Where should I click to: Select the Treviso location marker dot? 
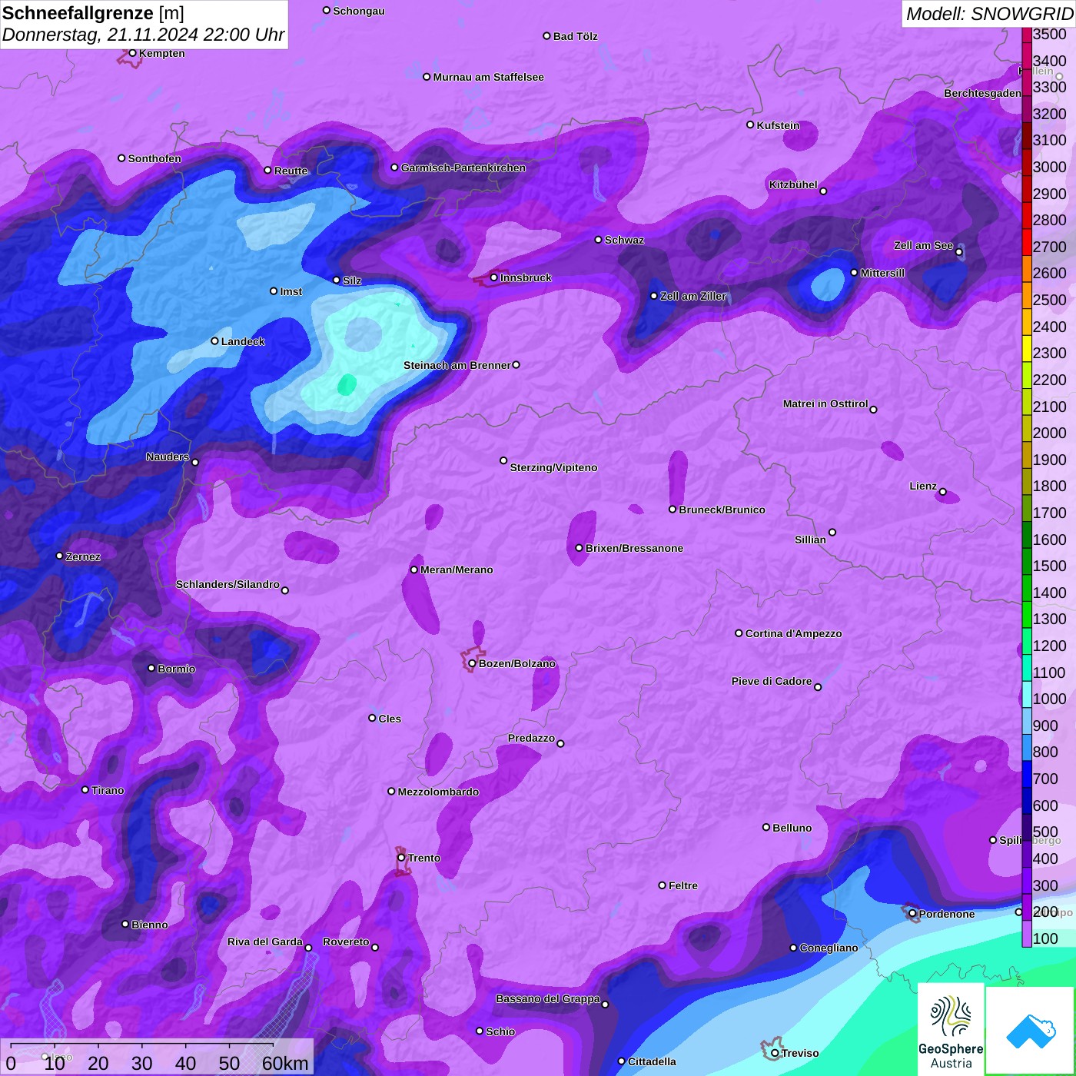click(775, 1053)
